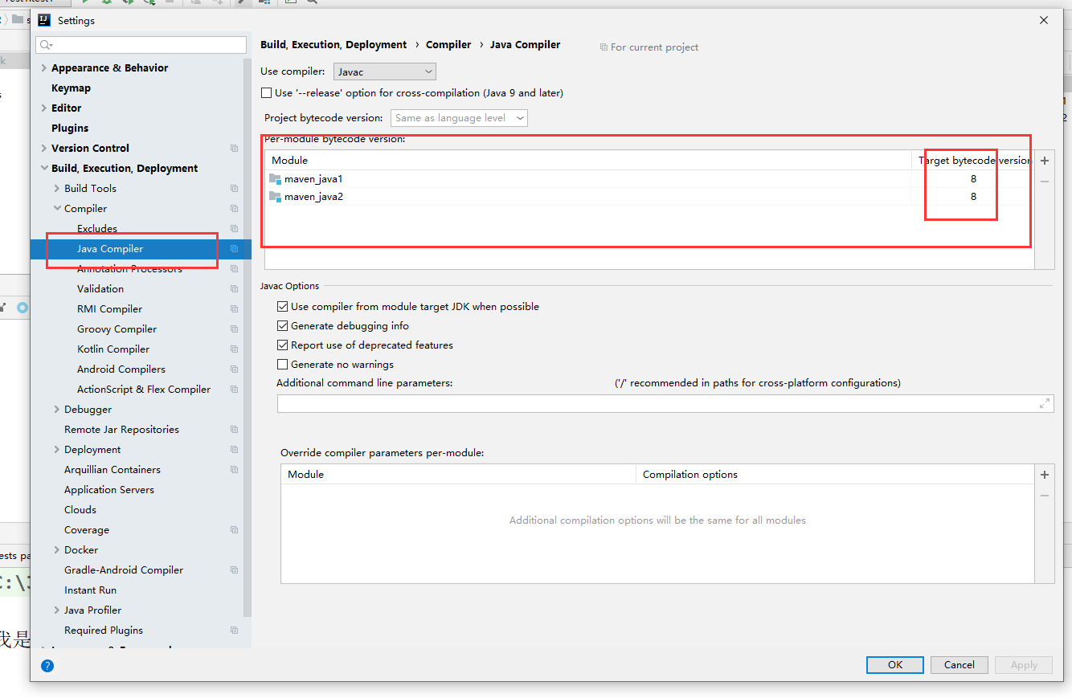Click the help question-mark icon in the Settings dialog
Screen dimensions: 1072x698
[x=47, y=665]
